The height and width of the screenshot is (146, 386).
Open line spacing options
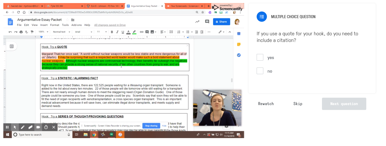tap(171, 32)
